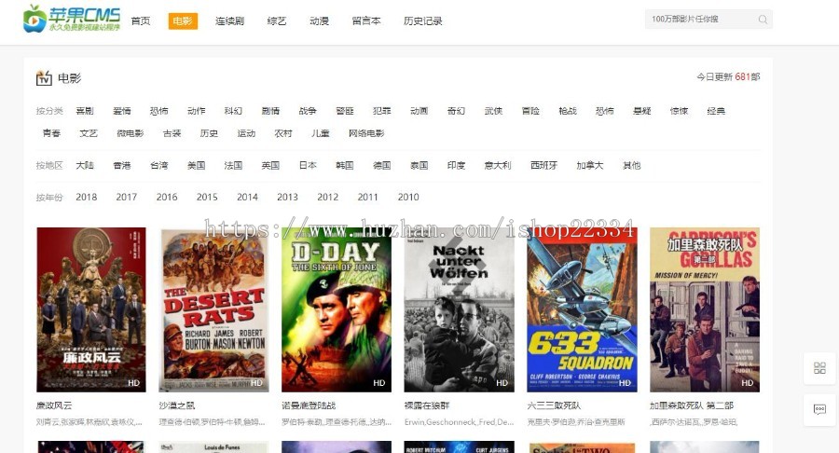839x453 pixels.
Task: Filter by 惊悚 category
Action: pos(679,111)
